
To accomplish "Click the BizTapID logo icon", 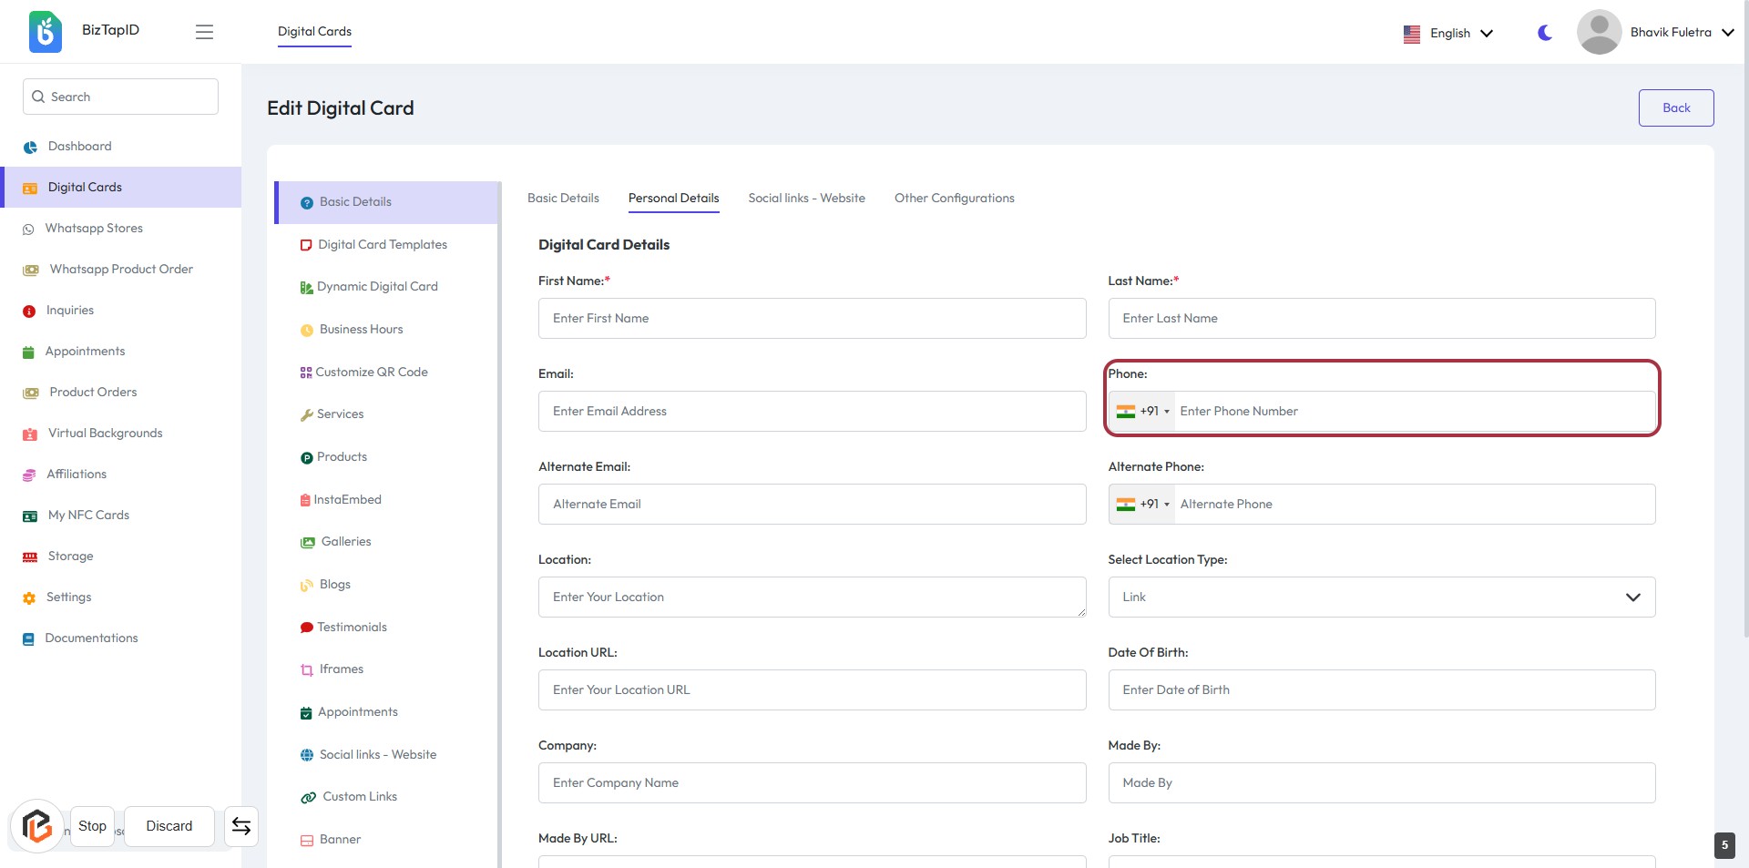I will (45, 32).
